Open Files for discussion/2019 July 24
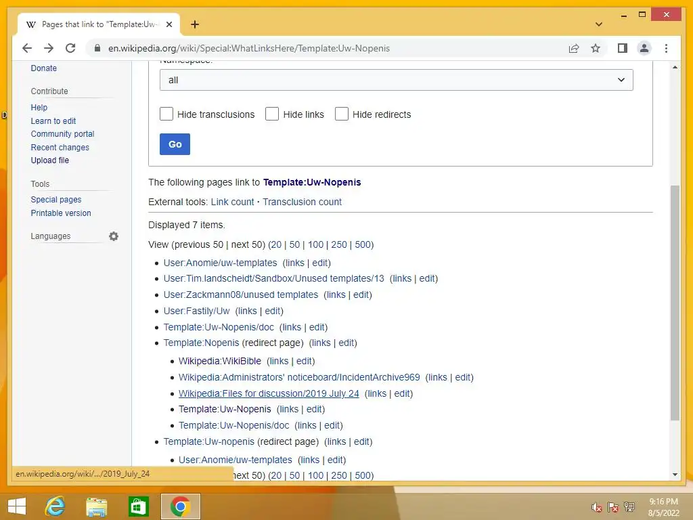Image resolution: width=693 pixels, height=520 pixels. 268,393
